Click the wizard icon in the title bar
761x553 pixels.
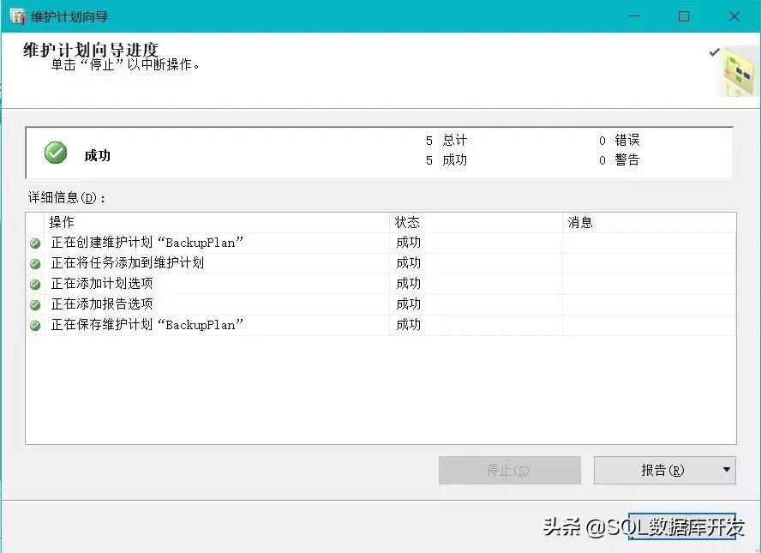click(15, 15)
